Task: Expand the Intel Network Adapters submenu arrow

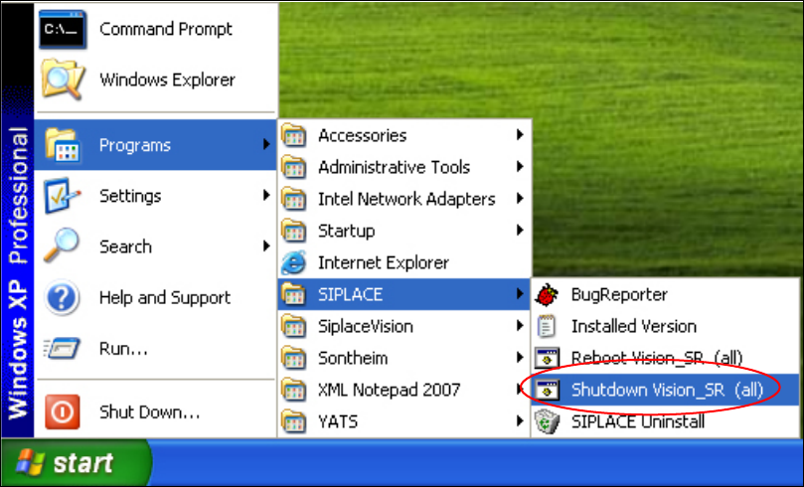Action: click(x=520, y=199)
